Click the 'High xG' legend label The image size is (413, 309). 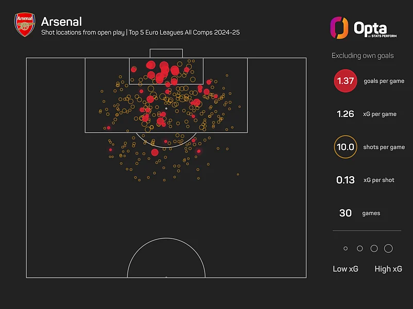pos(388,269)
